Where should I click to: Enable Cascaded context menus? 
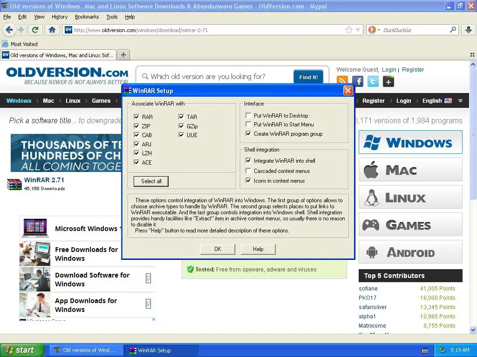tap(248, 171)
